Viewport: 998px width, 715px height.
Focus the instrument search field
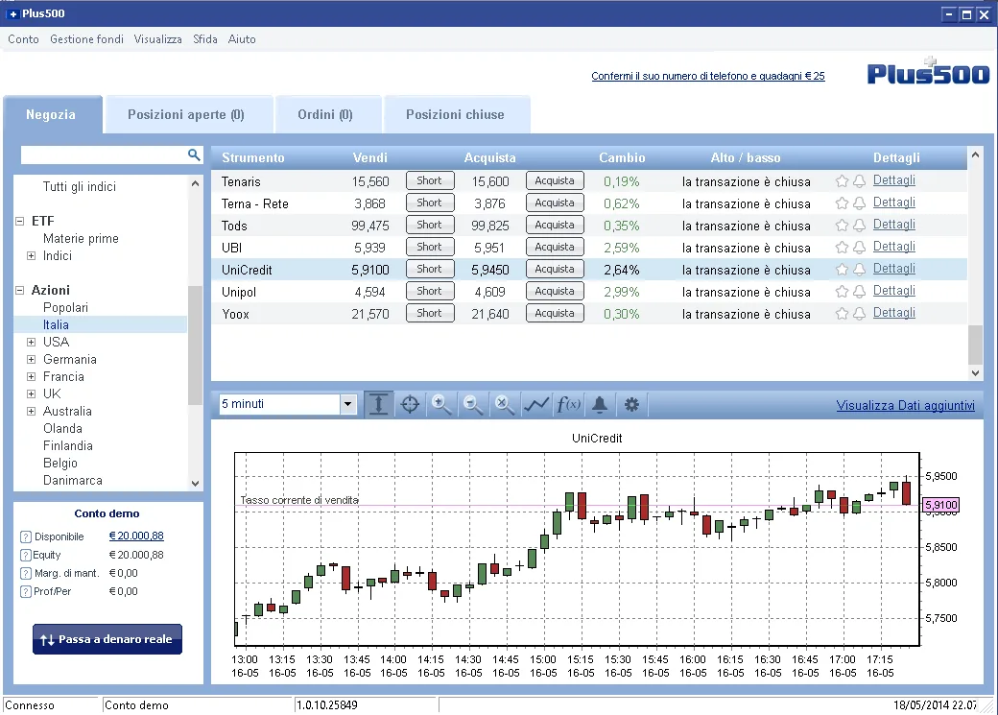pos(104,155)
